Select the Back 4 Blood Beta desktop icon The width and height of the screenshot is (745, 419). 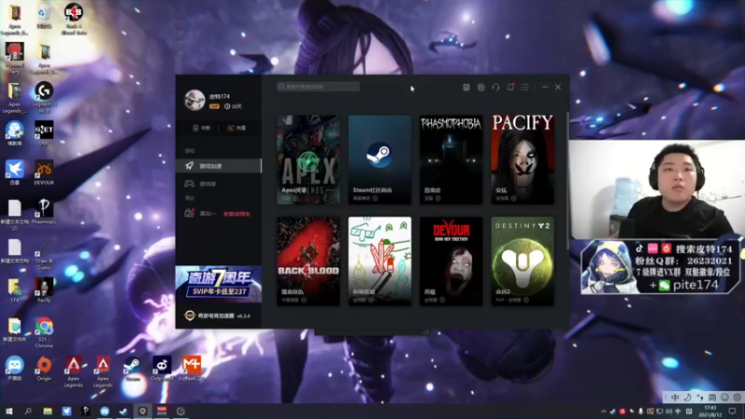[x=74, y=20]
